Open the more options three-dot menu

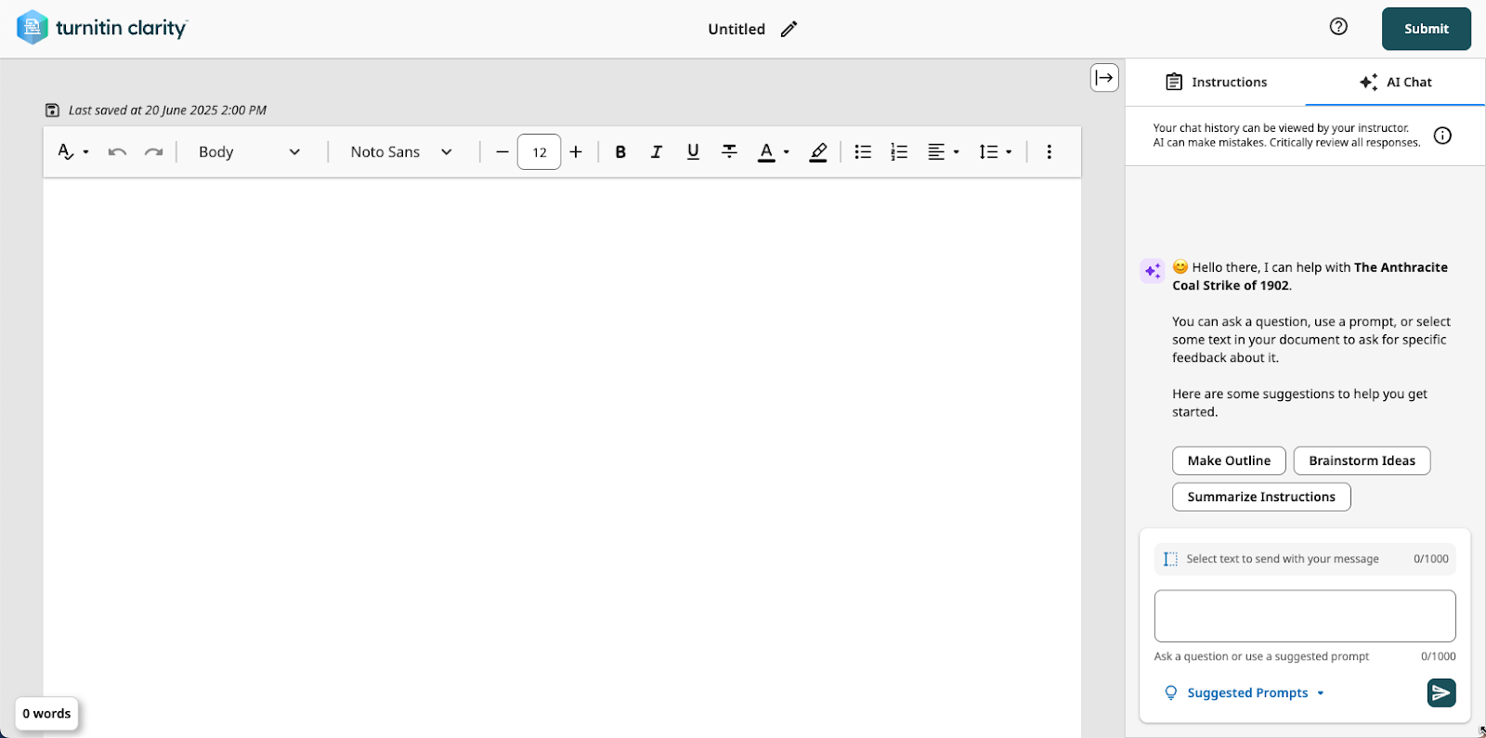[1049, 152]
